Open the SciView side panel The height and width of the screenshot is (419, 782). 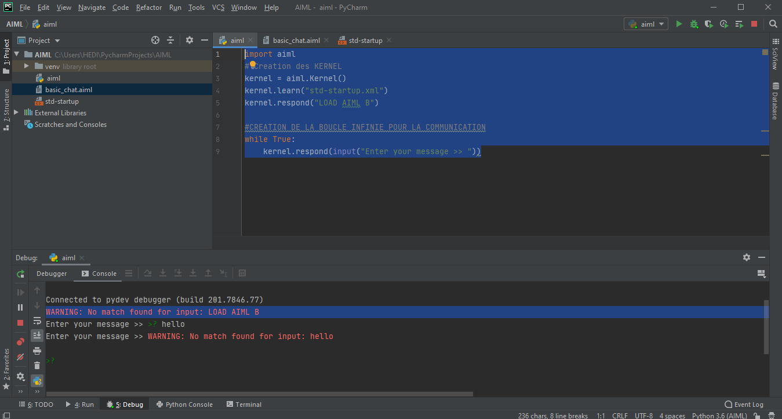point(775,54)
